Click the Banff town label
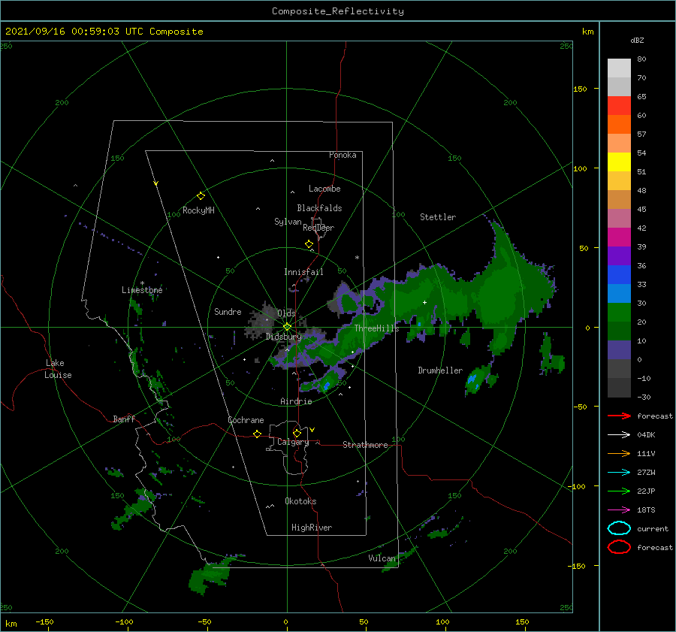Viewport: 676px width, 632px height. [x=124, y=419]
